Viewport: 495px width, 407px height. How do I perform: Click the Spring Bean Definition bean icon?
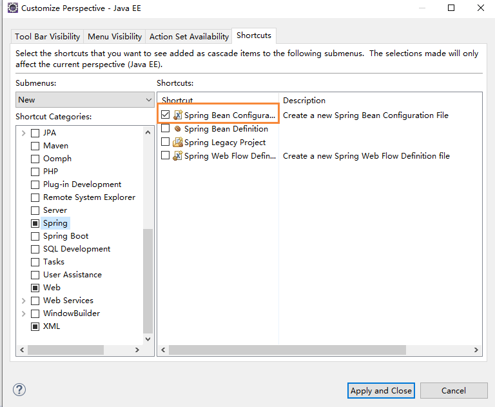click(x=177, y=128)
